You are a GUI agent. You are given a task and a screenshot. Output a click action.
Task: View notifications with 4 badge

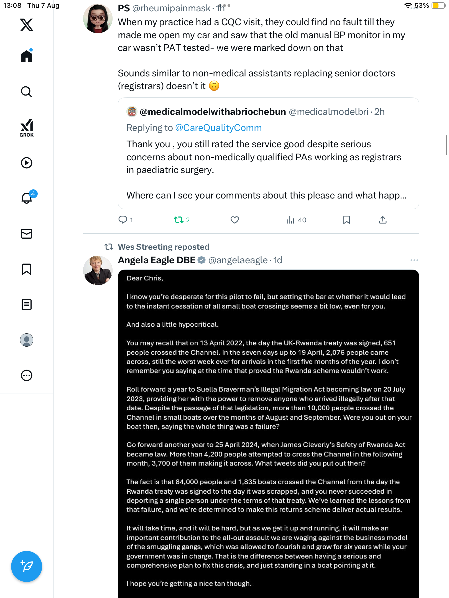click(27, 198)
